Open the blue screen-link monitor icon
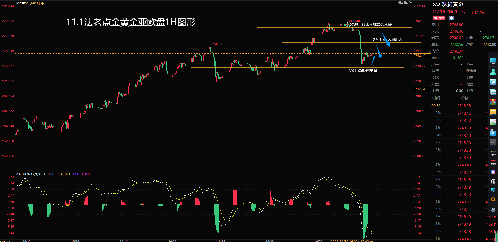Screen dimensions: 498x242 (493, 190)
